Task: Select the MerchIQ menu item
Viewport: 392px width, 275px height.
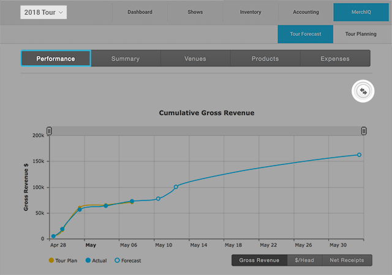Action: pos(360,12)
